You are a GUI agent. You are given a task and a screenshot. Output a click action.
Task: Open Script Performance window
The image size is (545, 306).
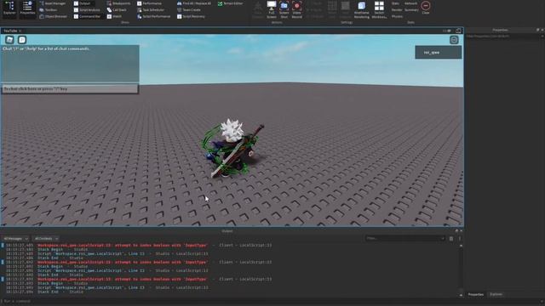click(153, 16)
